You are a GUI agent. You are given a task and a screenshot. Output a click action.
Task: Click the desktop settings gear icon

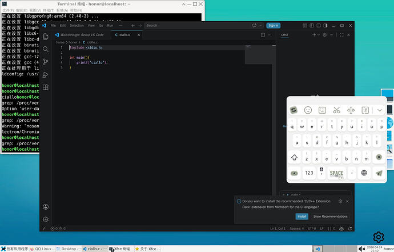pyautogui.click(x=379, y=237)
